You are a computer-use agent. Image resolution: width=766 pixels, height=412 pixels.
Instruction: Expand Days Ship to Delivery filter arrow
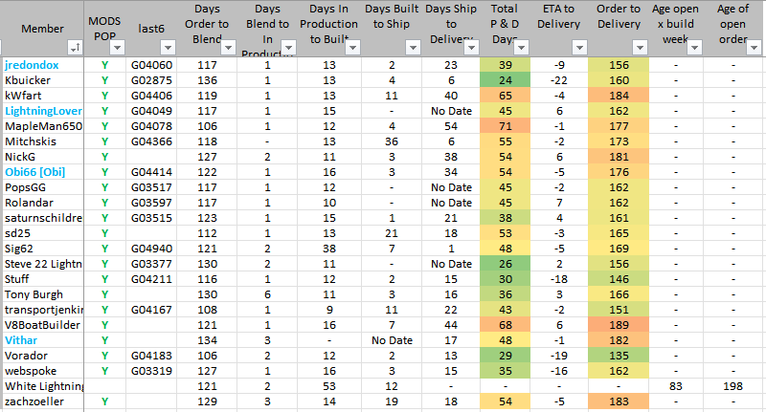click(x=473, y=47)
